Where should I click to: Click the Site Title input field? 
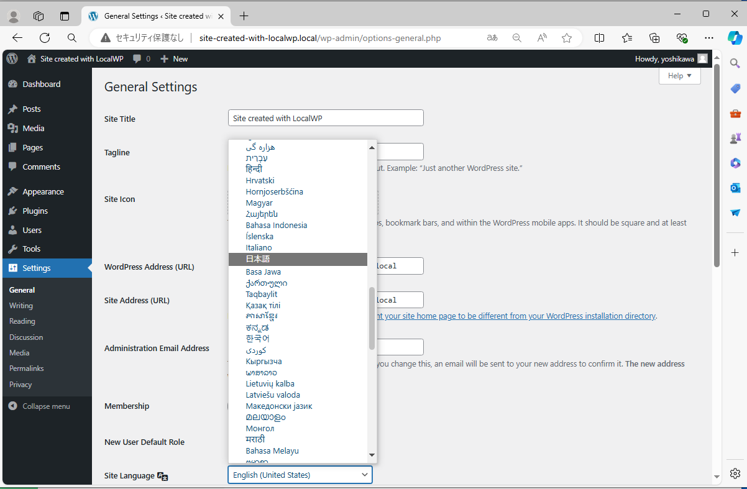pyautogui.click(x=326, y=118)
